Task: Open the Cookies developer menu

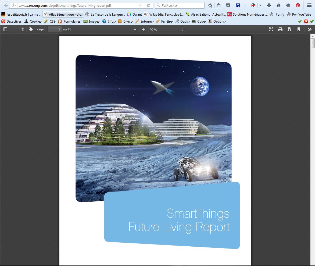Action: (x=33, y=21)
